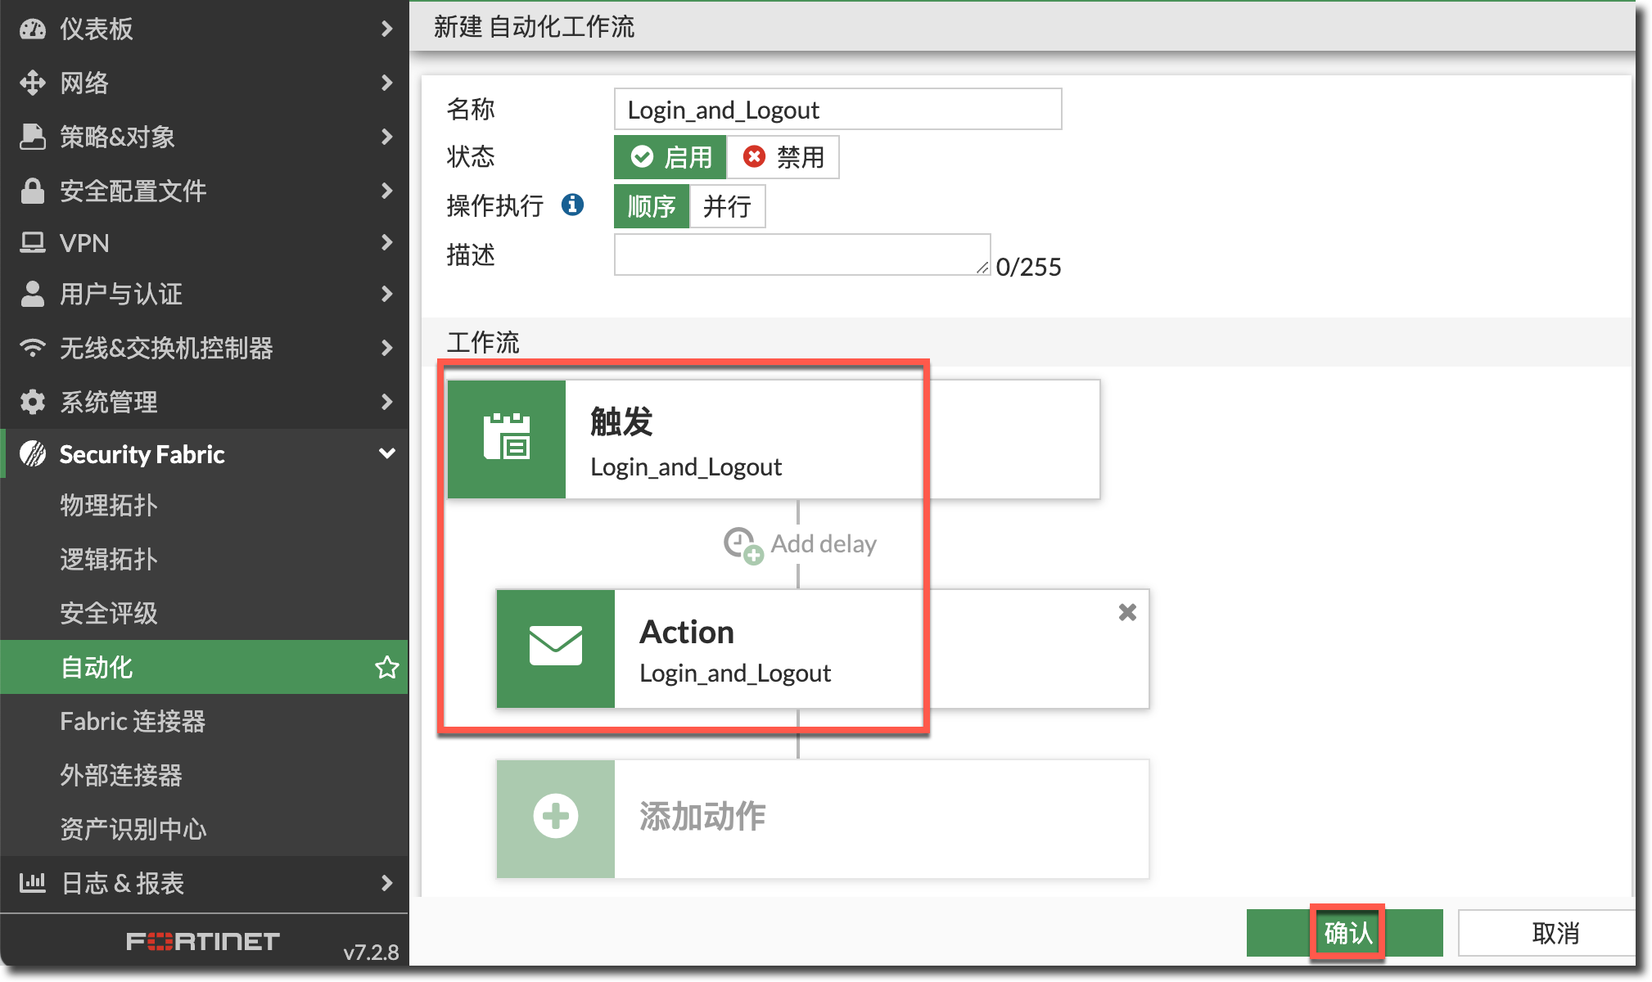1652x982 pixels.
Task: Open the 安全评级 menu item
Action: [109, 613]
